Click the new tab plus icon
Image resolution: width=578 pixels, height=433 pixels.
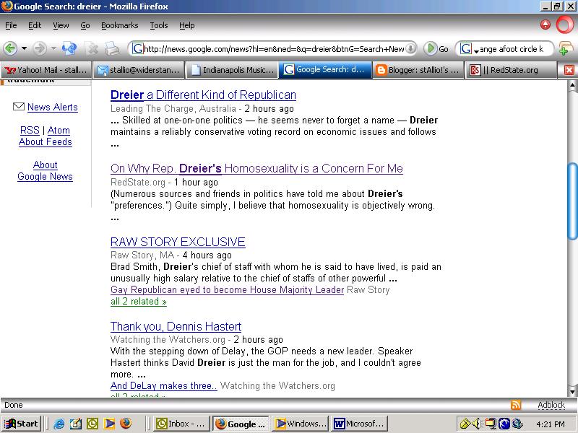[566, 49]
